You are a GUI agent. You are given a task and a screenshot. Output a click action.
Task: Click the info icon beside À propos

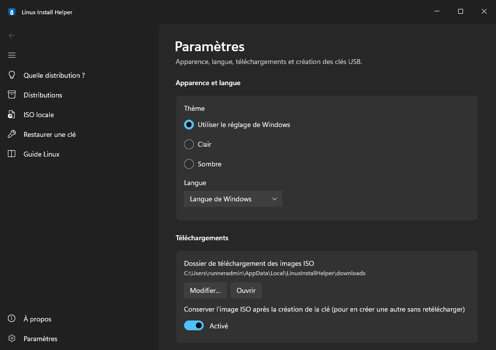[x=12, y=318]
